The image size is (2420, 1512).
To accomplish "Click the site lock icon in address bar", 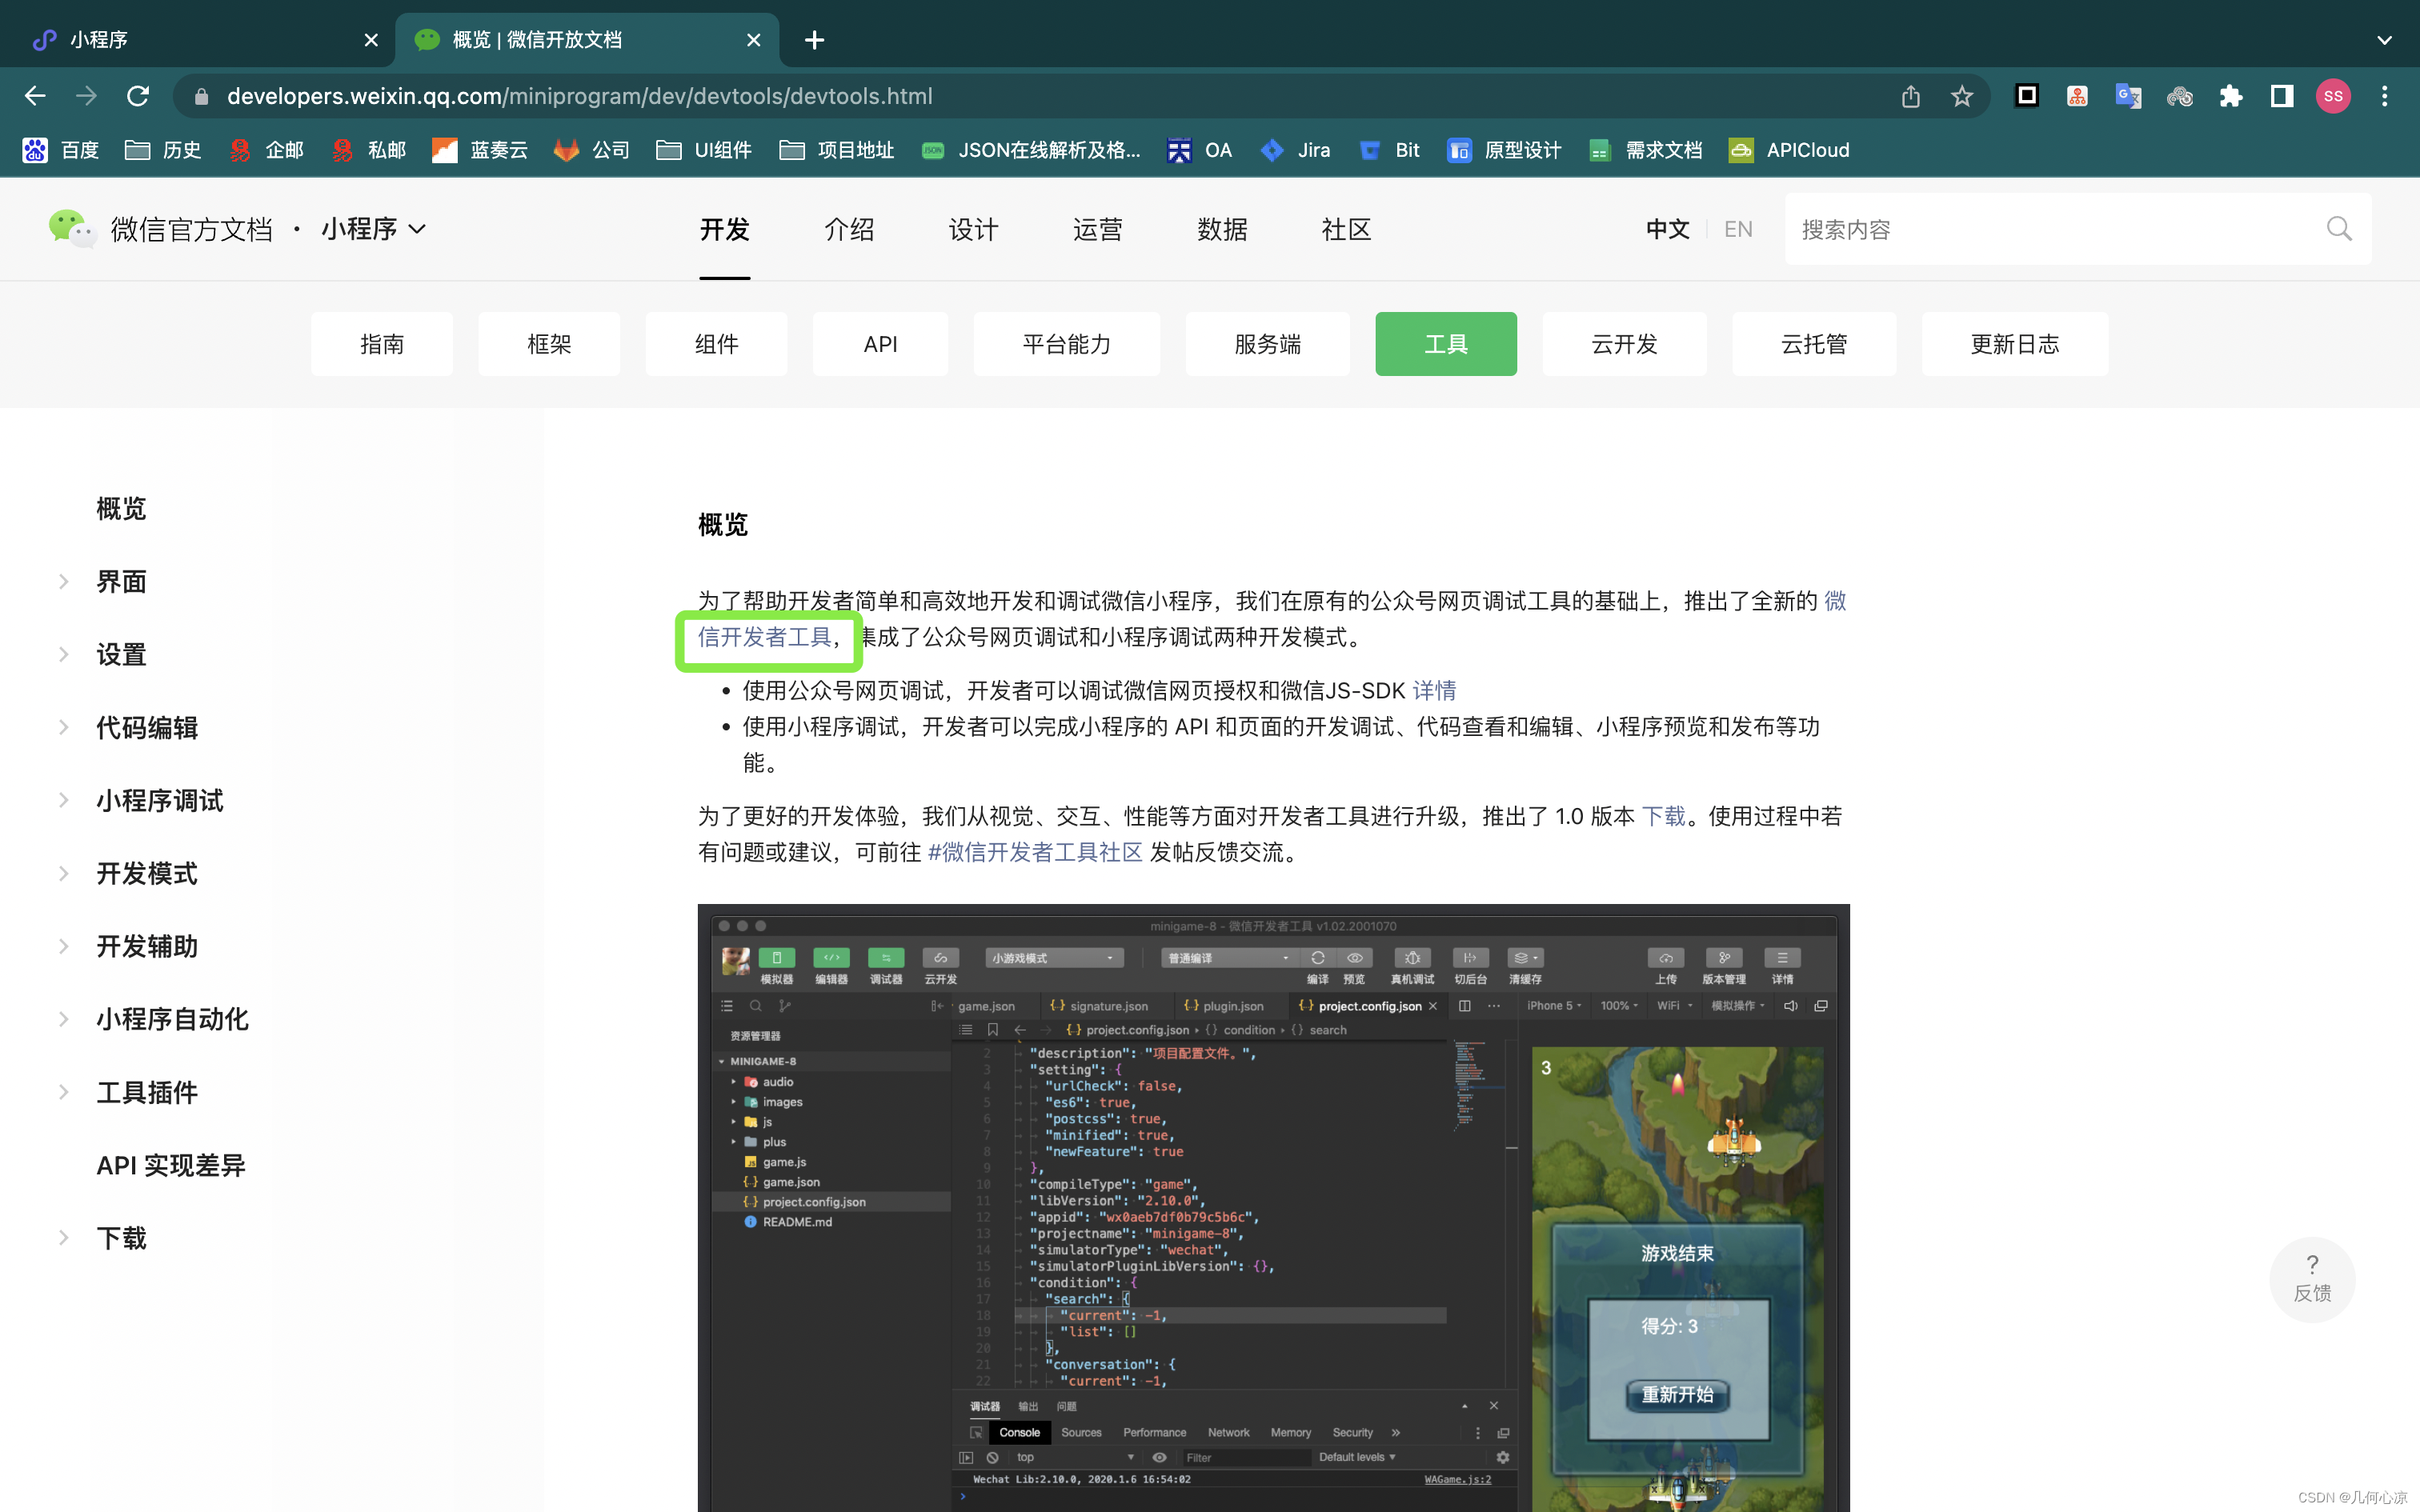I will tap(201, 96).
